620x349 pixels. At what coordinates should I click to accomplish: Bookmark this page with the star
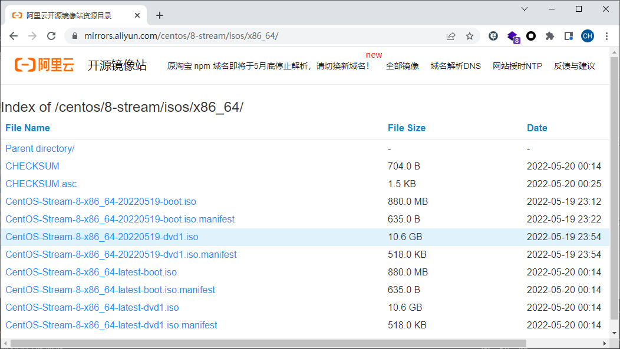pyautogui.click(x=469, y=36)
